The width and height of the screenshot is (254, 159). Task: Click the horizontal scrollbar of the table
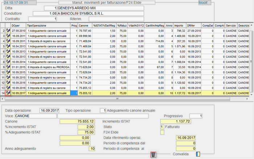click(117, 99)
